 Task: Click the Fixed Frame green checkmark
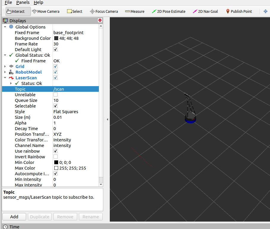17,61
